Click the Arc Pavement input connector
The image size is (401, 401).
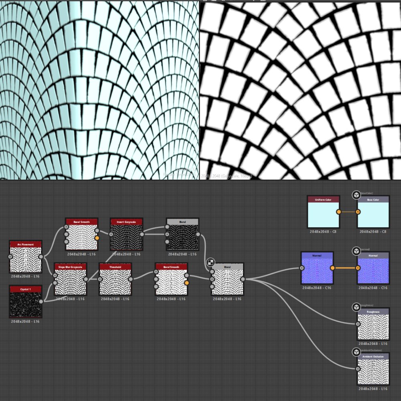10,257
